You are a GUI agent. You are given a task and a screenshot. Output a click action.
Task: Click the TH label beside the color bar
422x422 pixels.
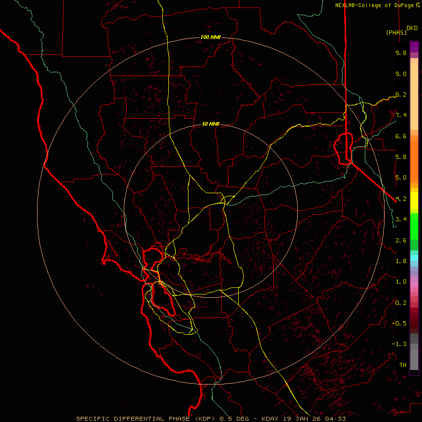pos(403,365)
